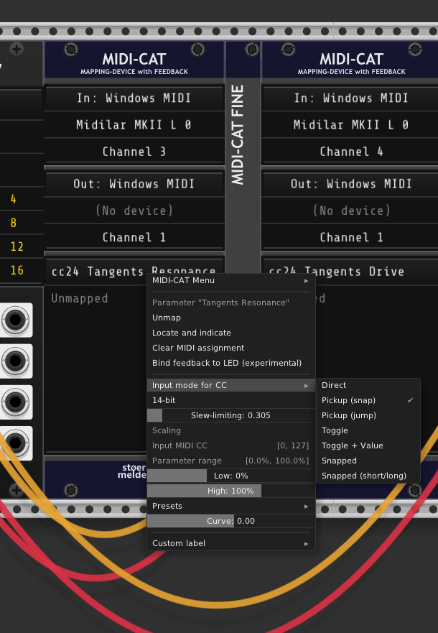438x633 pixels.
Task: Open the Custom label submenu
Action: tap(230, 543)
